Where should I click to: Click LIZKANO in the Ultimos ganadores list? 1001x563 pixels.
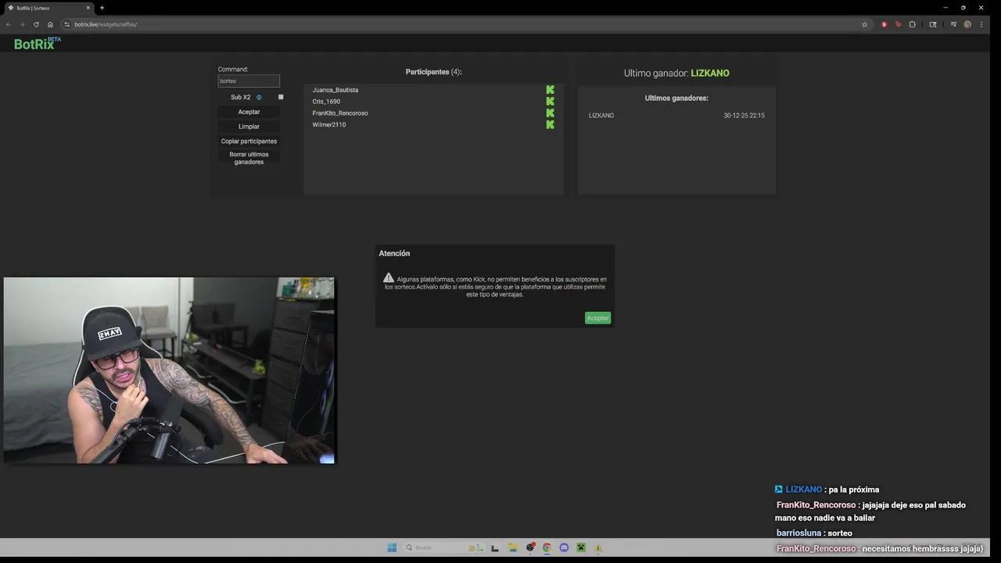click(x=601, y=116)
